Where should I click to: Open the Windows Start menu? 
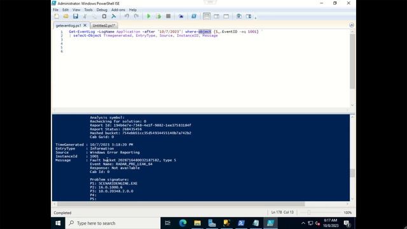[x=58, y=223]
